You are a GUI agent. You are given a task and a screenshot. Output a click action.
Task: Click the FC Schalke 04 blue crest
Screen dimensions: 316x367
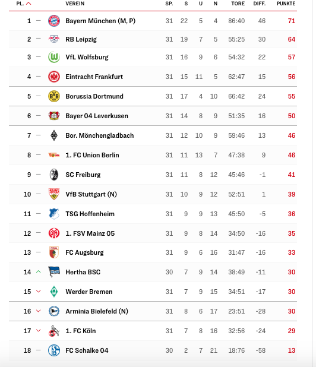click(54, 350)
